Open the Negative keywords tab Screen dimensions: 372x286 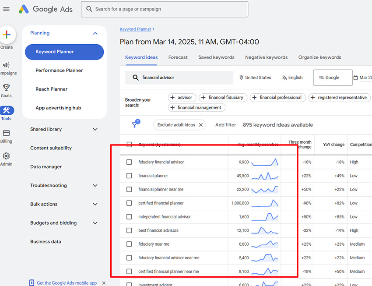coord(266,57)
